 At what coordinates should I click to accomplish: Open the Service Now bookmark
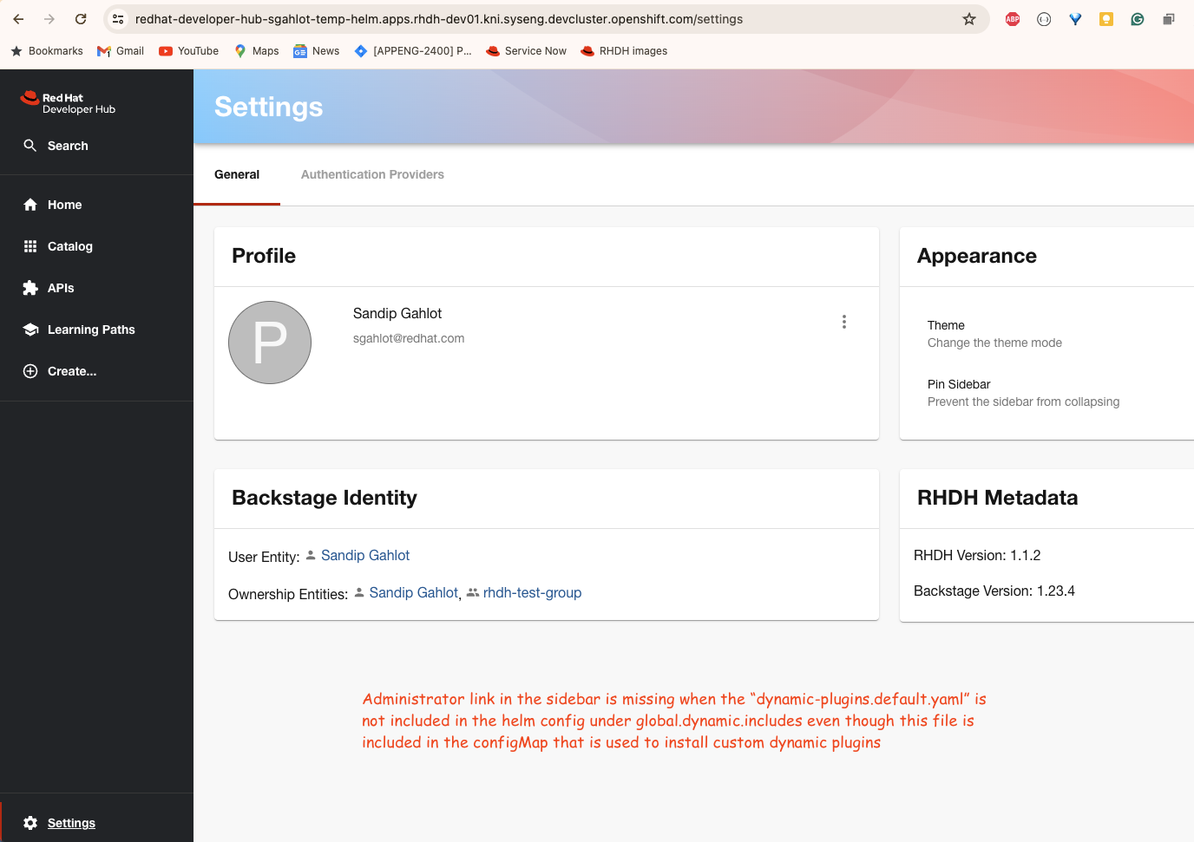tap(526, 51)
